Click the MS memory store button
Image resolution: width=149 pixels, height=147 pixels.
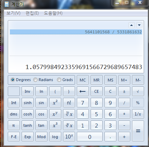(x=110, y=80)
